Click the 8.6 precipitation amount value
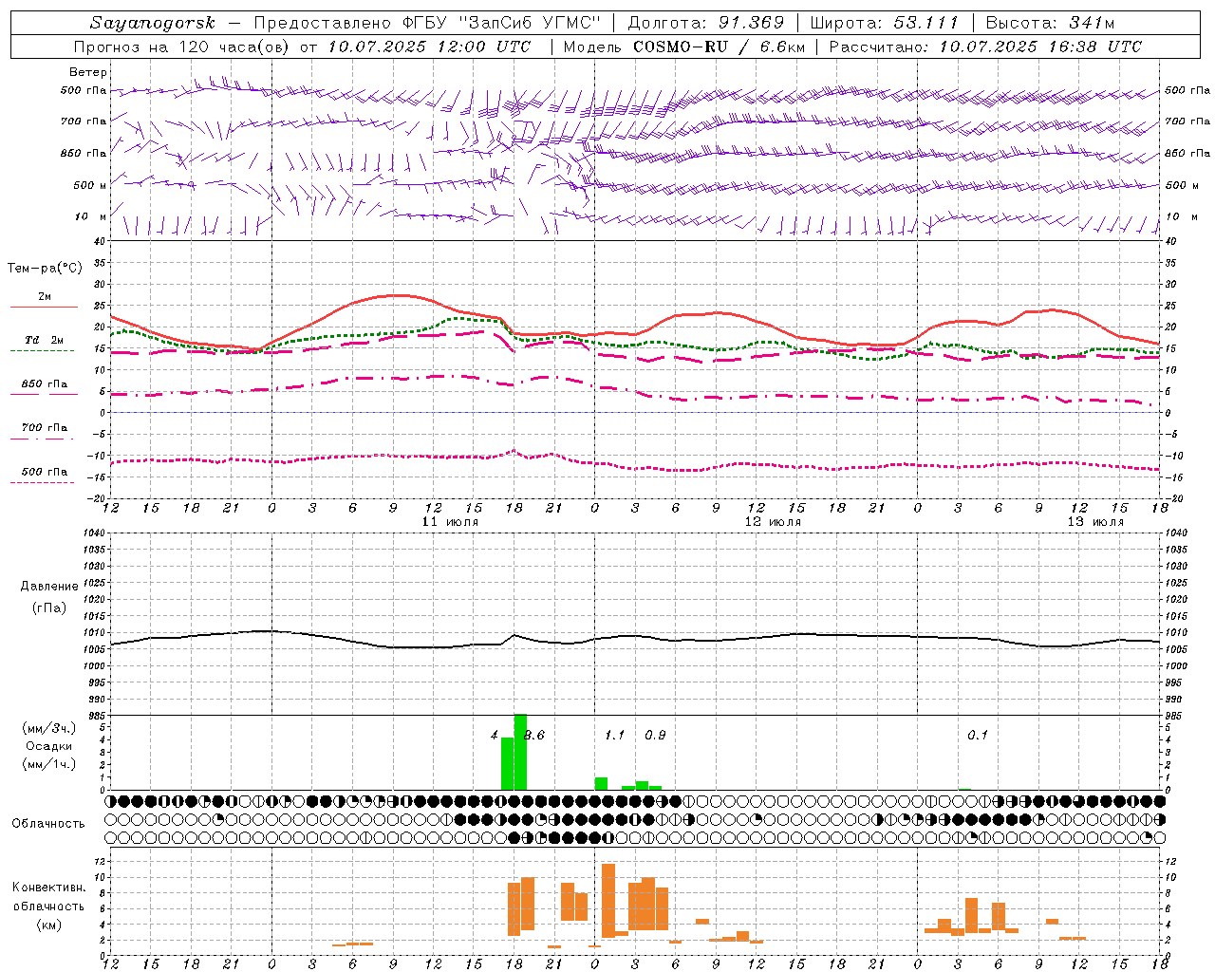The width and height of the screenshot is (1215, 972). pyautogui.click(x=534, y=736)
